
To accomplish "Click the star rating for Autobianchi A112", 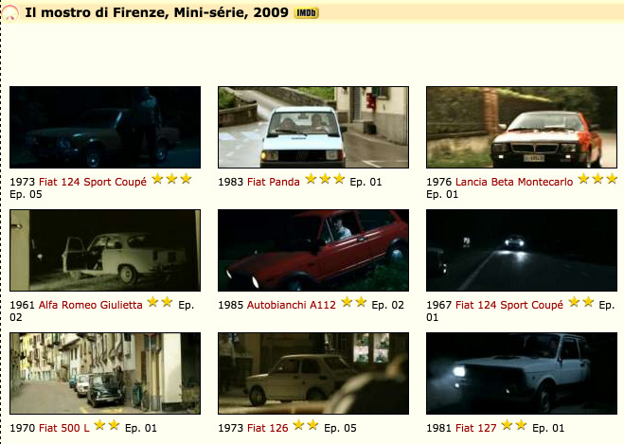I will tap(354, 302).
